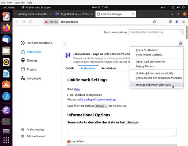The height and width of the screenshot is (146, 188).
Task: Open Extensions in the sidebar
Action: point(31,52)
